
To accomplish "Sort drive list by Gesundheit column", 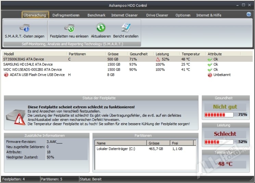I will pos(139,54).
